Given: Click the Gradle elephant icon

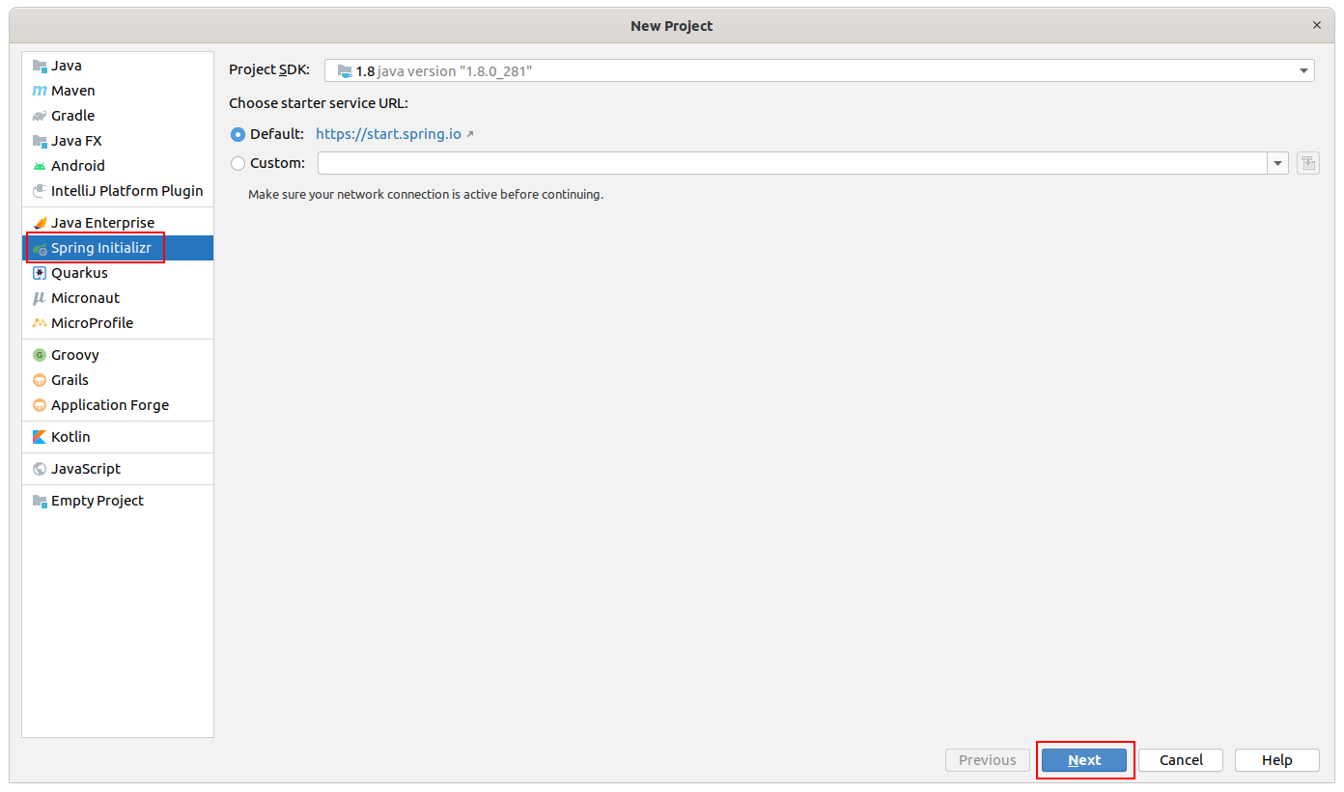Looking at the screenshot, I should click(x=40, y=116).
